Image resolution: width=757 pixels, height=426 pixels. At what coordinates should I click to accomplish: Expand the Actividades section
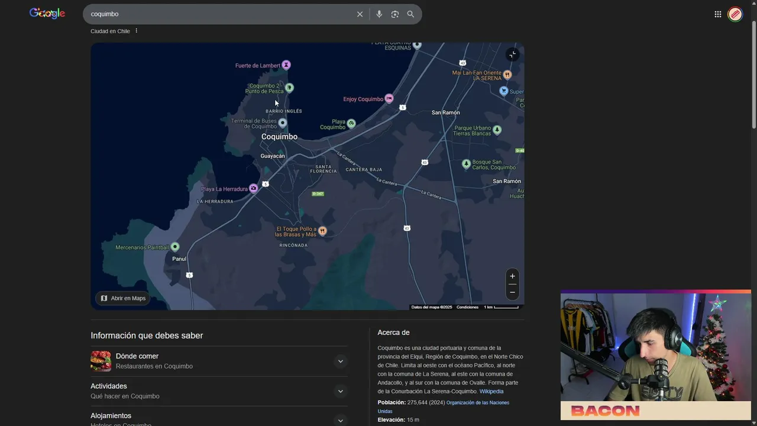(340, 391)
